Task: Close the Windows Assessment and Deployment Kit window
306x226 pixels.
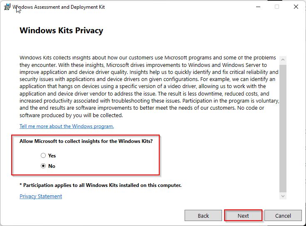Action: (296, 7)
